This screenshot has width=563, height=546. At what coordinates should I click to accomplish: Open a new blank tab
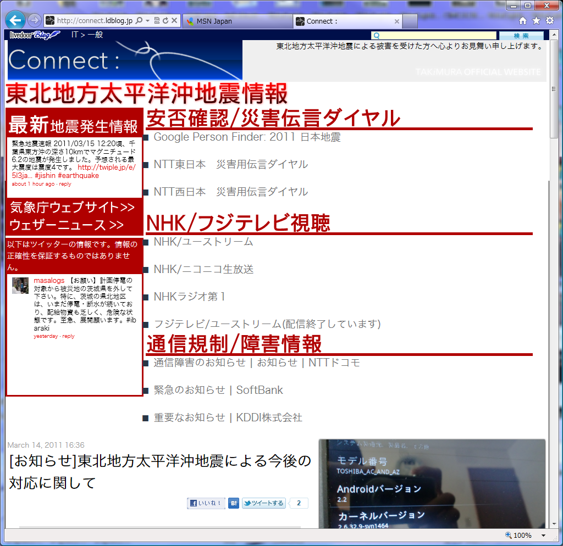click(410, 21)
